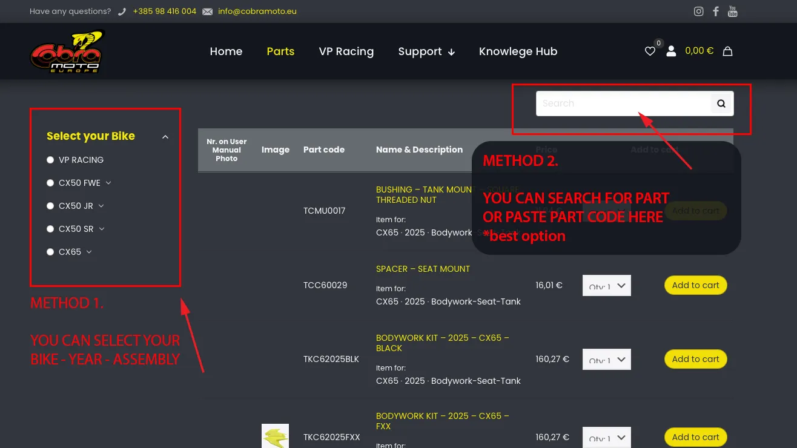The width and height of the screenshot is (797, 448).
Task: Click the user account icon
Action: tap(671, 51)
